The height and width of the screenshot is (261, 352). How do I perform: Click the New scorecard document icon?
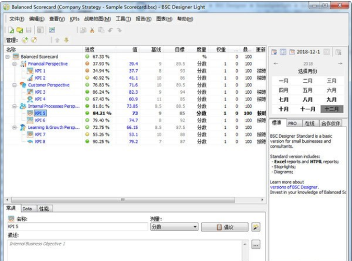tap(11, 30)
